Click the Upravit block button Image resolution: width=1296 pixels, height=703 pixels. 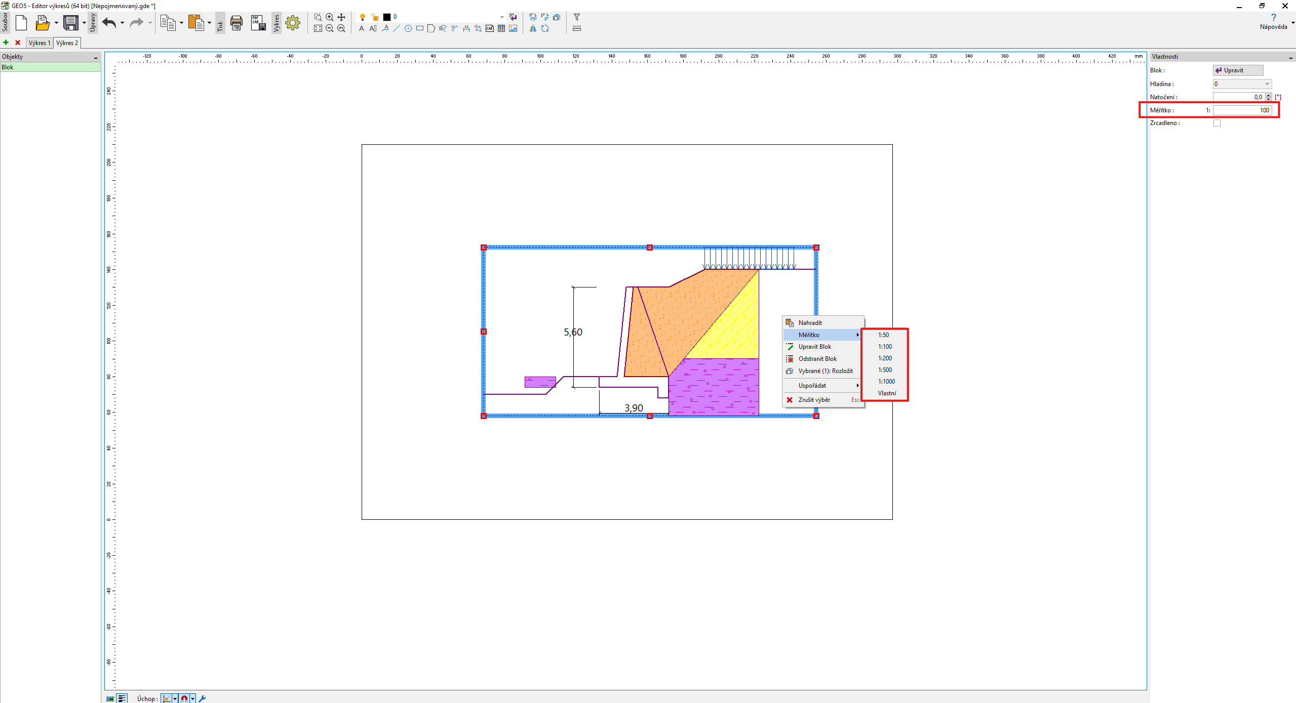1237,70
